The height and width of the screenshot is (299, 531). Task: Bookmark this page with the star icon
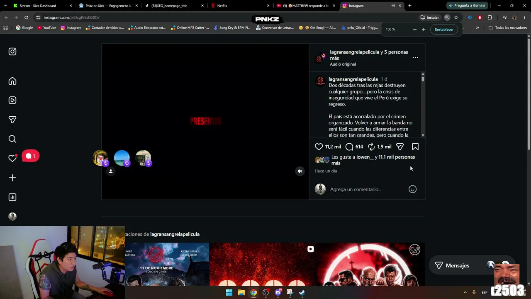coord(456,17)
